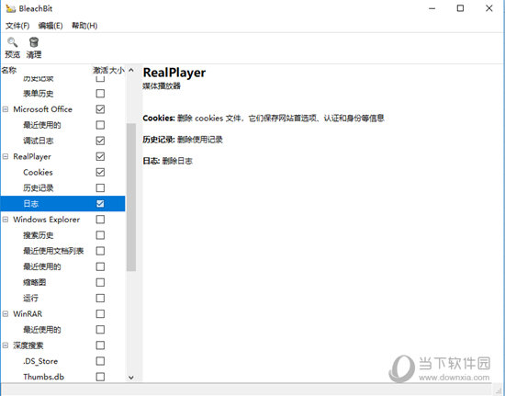The height and width of the screenshot is (396, 505).
Task: Click the tree list scrollbar thumb
Action: point(131,198)
